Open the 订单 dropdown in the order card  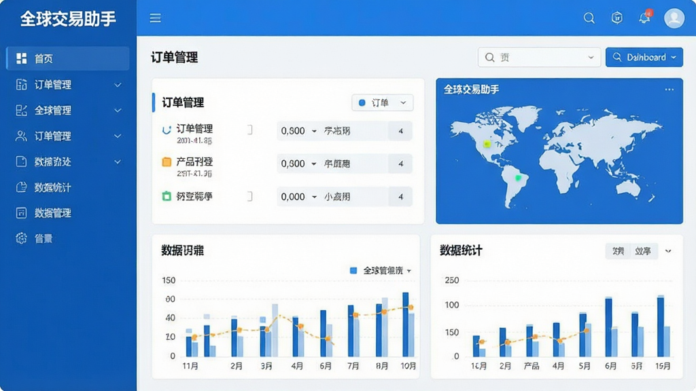(x=382, y=103)
